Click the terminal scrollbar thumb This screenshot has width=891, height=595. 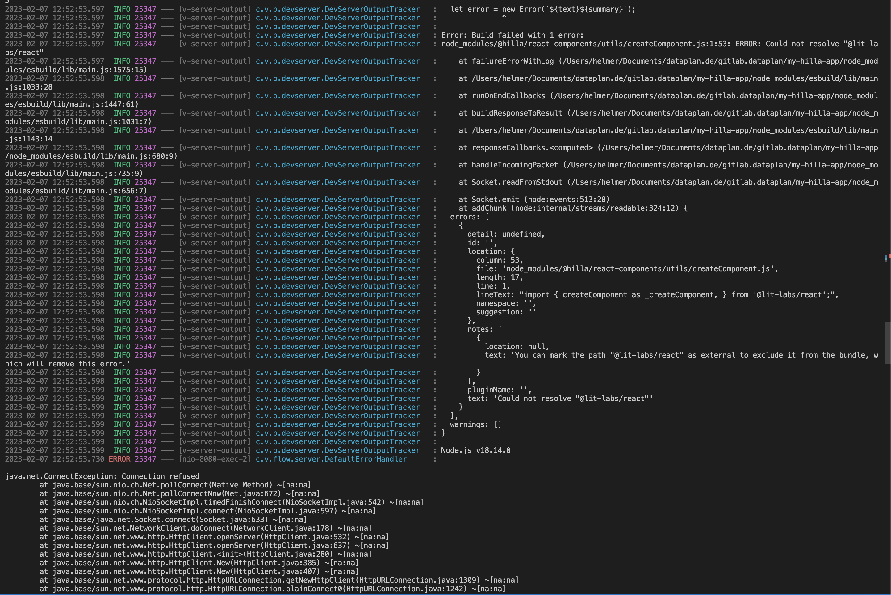(x=887, y=343)
